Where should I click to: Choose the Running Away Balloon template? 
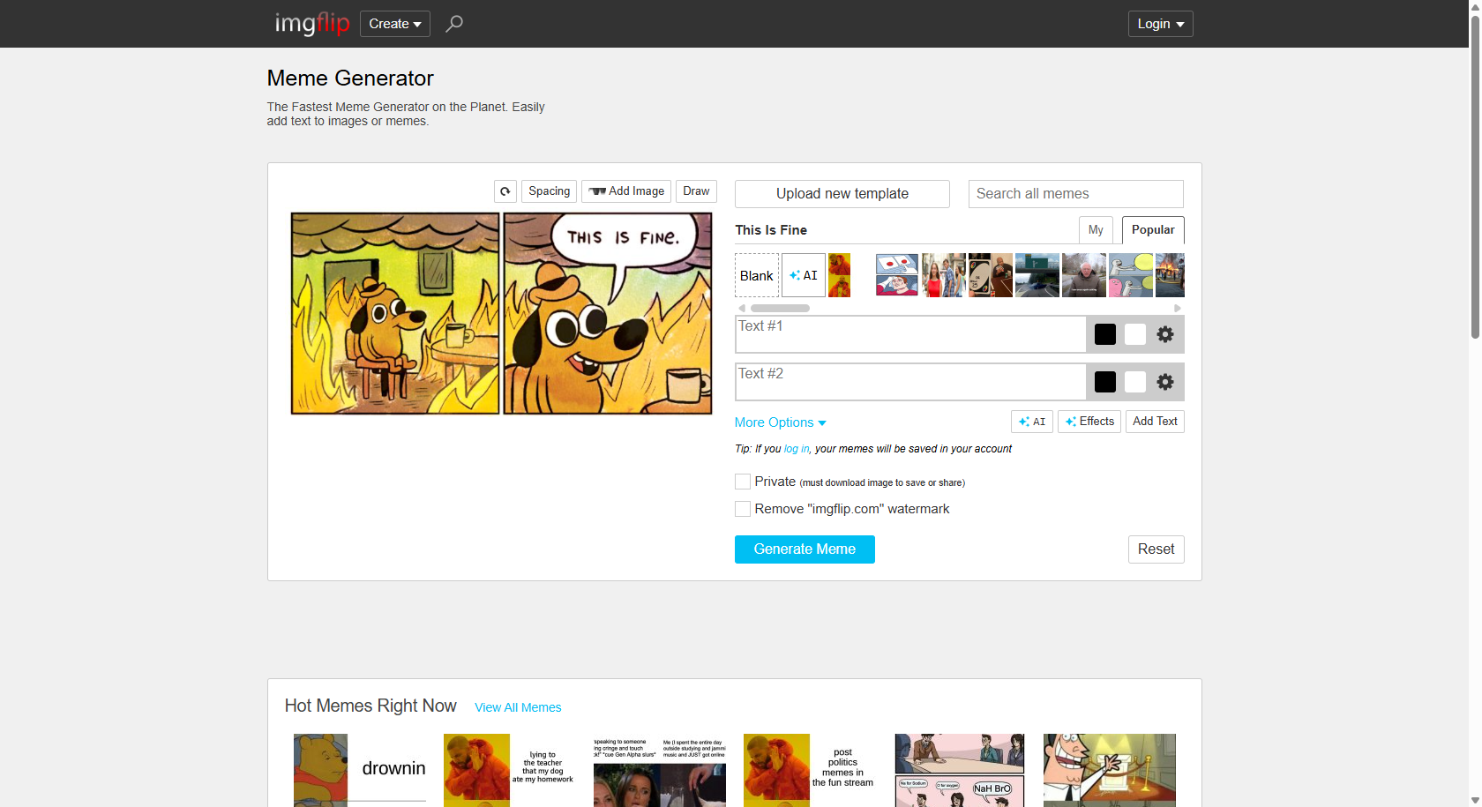click(x=1131, y=275)
